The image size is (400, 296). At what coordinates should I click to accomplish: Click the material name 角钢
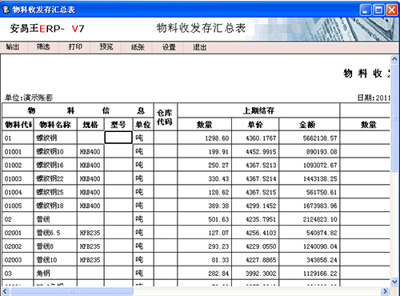43,274
